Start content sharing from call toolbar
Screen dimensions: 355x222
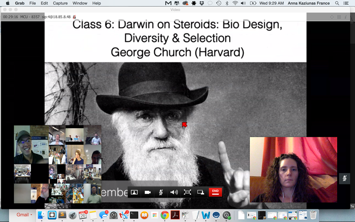[201, 192]
